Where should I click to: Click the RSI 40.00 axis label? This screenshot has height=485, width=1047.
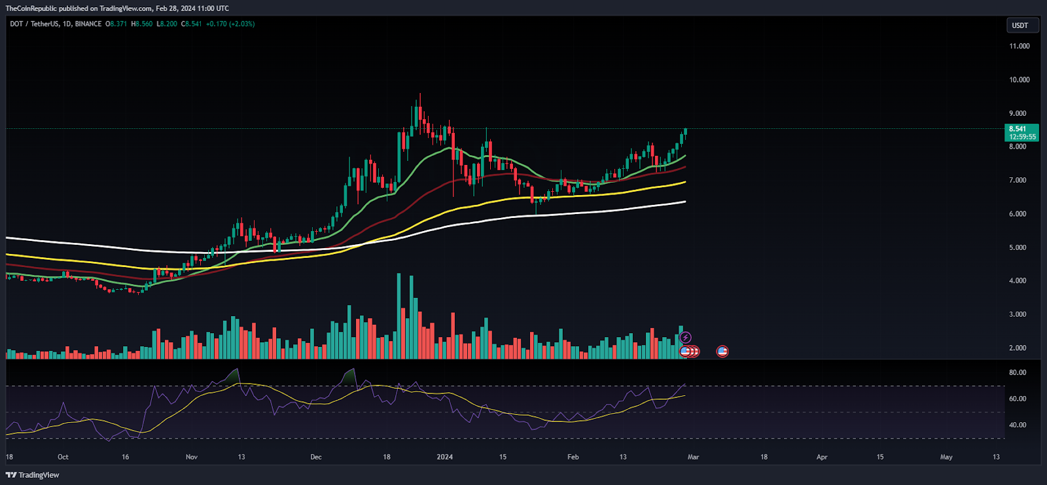tap(1018, 425)
